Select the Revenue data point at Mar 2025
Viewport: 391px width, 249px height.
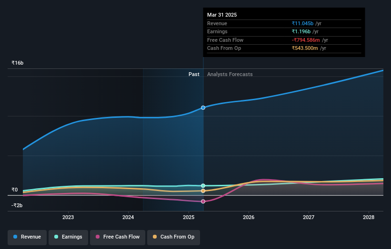pyautogui.click(x=203, y=108)
